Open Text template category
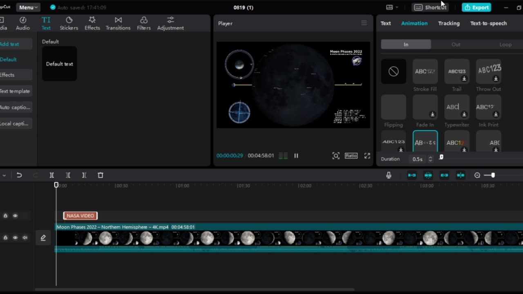Viewport: 523px width, 294px height. pos(15,91)
